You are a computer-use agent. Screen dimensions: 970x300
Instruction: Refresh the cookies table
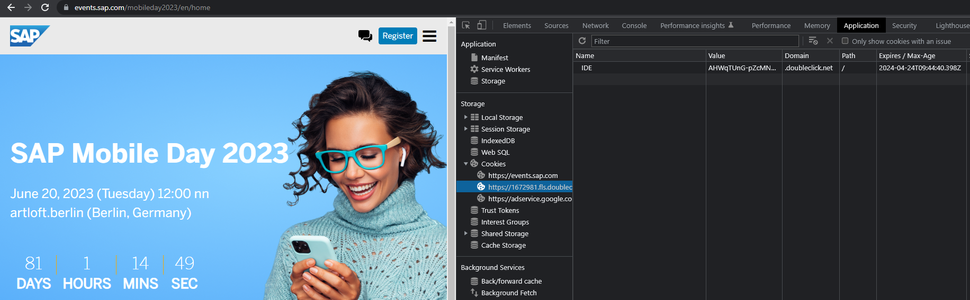pos(582,41)
